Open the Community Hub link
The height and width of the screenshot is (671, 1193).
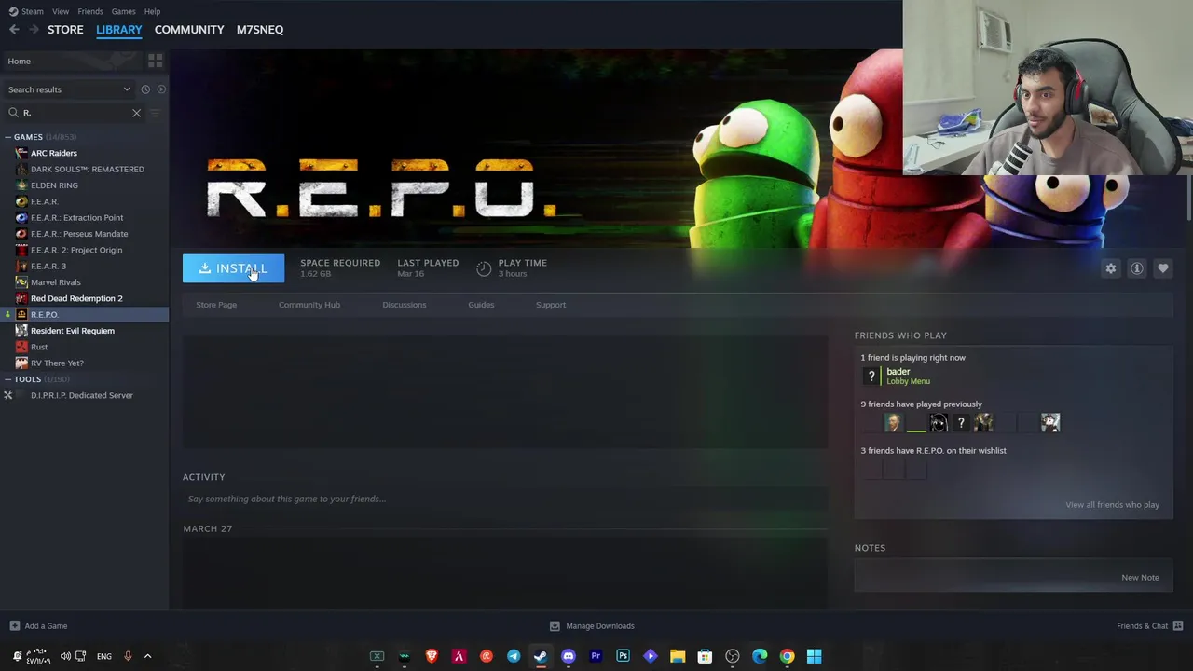tap(309, 305)
